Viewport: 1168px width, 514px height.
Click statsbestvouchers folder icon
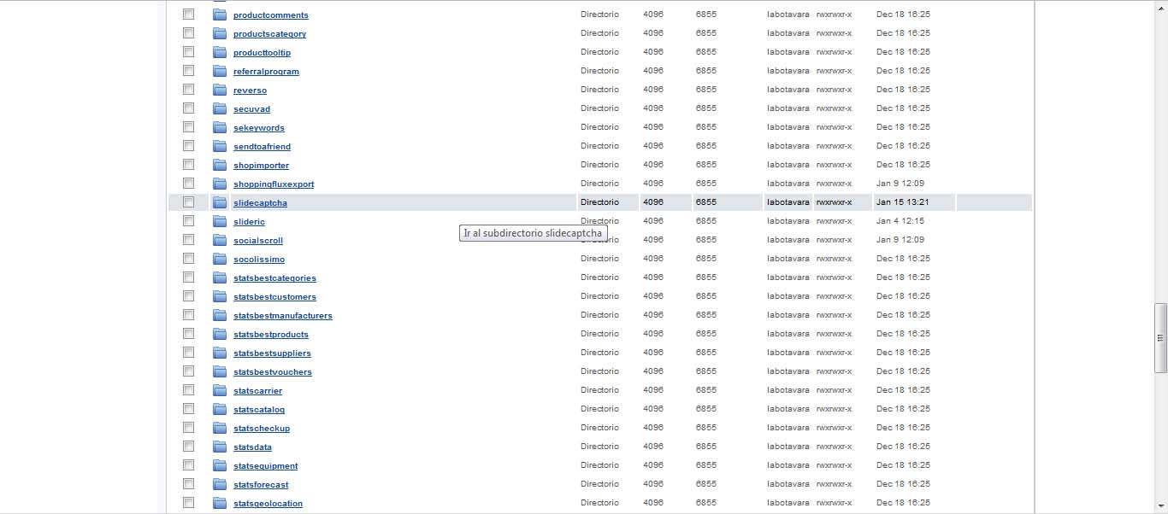click(220, 371)
